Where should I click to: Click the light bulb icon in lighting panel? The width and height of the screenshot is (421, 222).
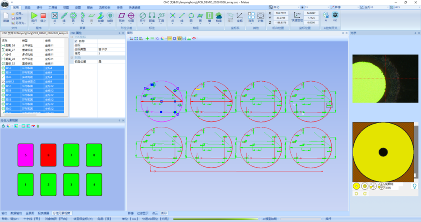pyautogui.click(x=414, y=186)
